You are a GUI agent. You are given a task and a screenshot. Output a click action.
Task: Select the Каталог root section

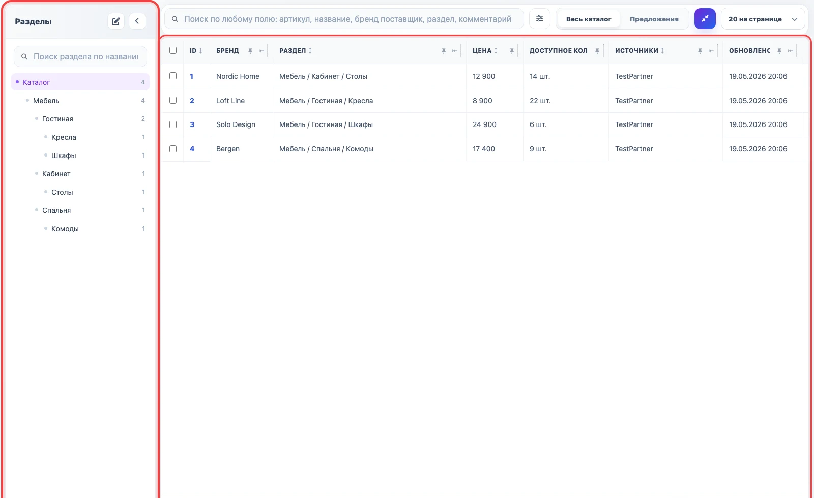point(80,82)
